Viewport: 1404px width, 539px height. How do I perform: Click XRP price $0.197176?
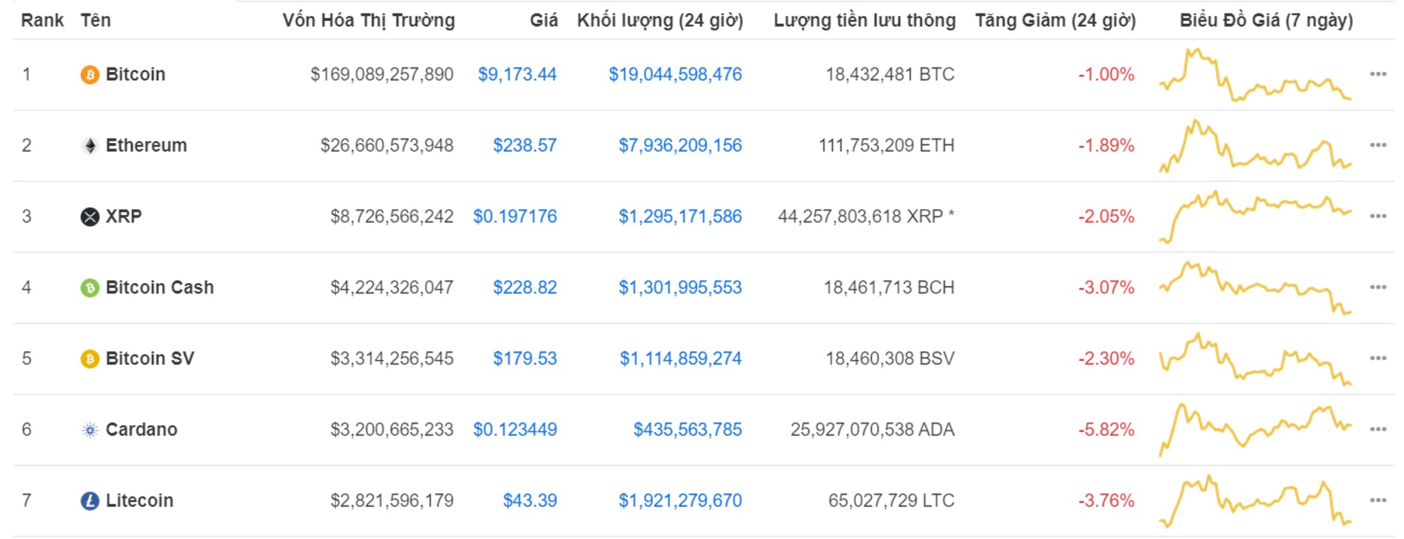tap(515, 217)
